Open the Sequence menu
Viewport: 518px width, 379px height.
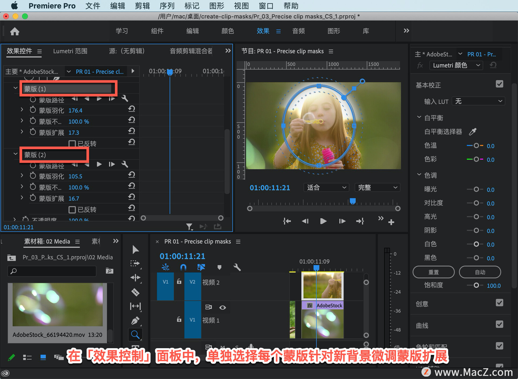[x=167, y=6]
